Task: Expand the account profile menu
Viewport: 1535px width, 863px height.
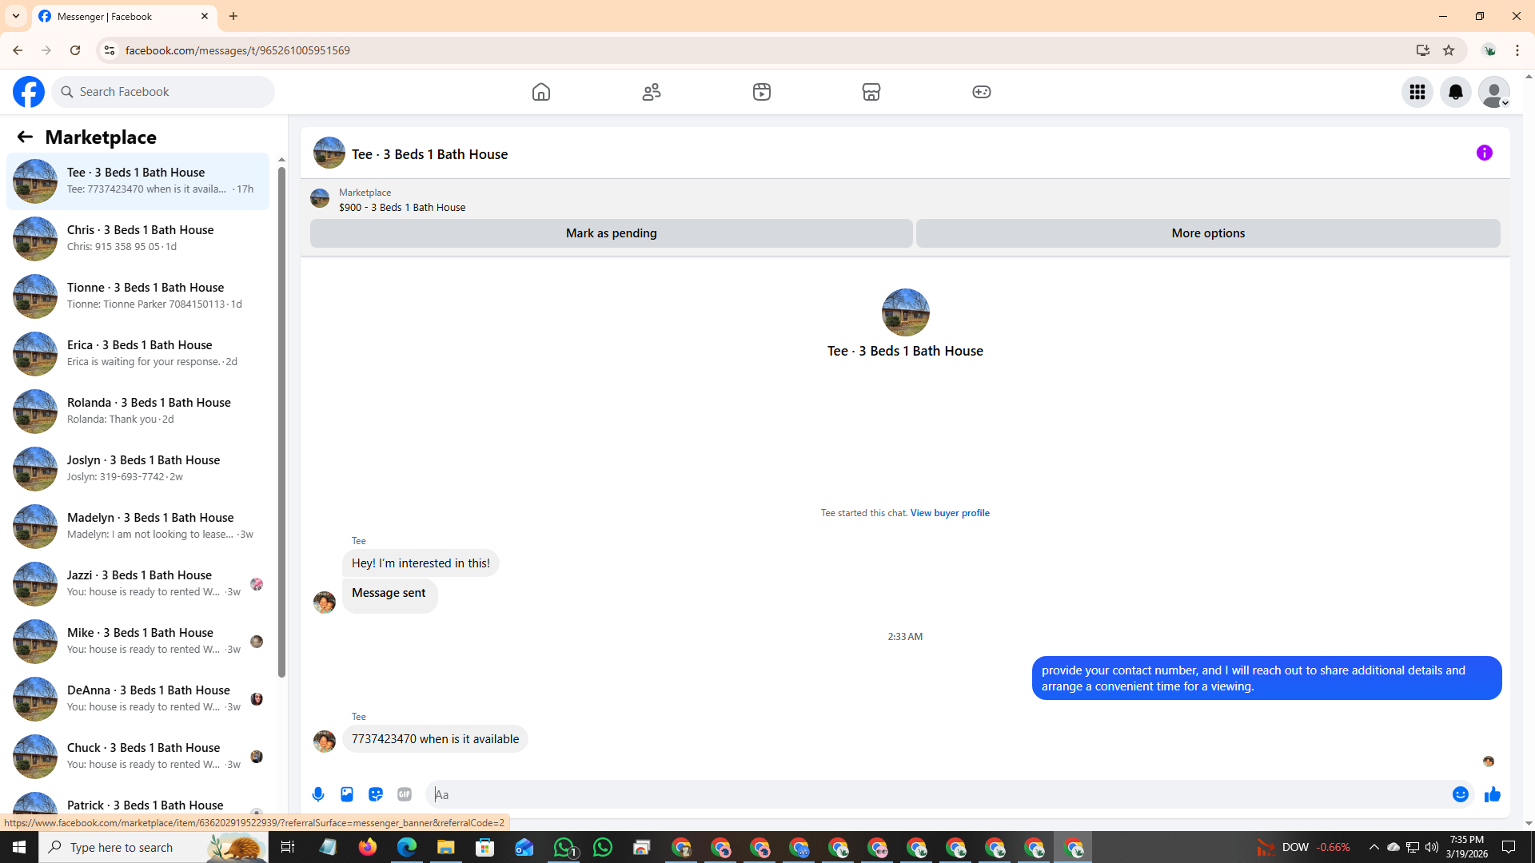Action: 1493,92
